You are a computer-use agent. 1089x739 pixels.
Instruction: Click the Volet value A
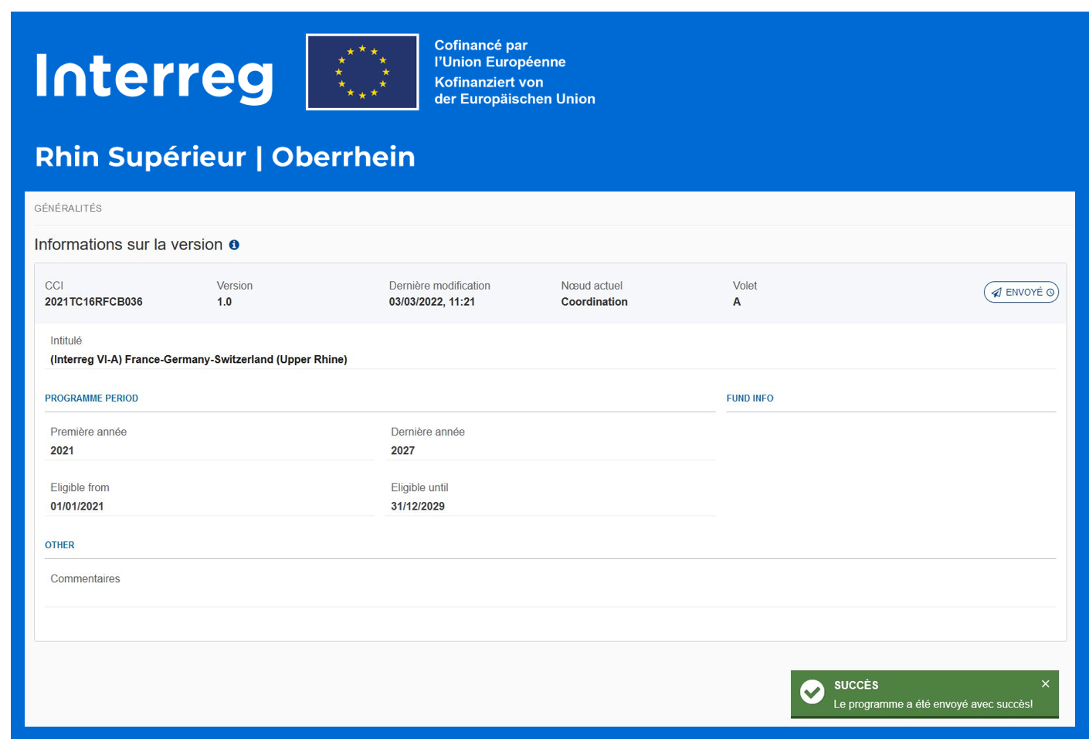point(737,302)
